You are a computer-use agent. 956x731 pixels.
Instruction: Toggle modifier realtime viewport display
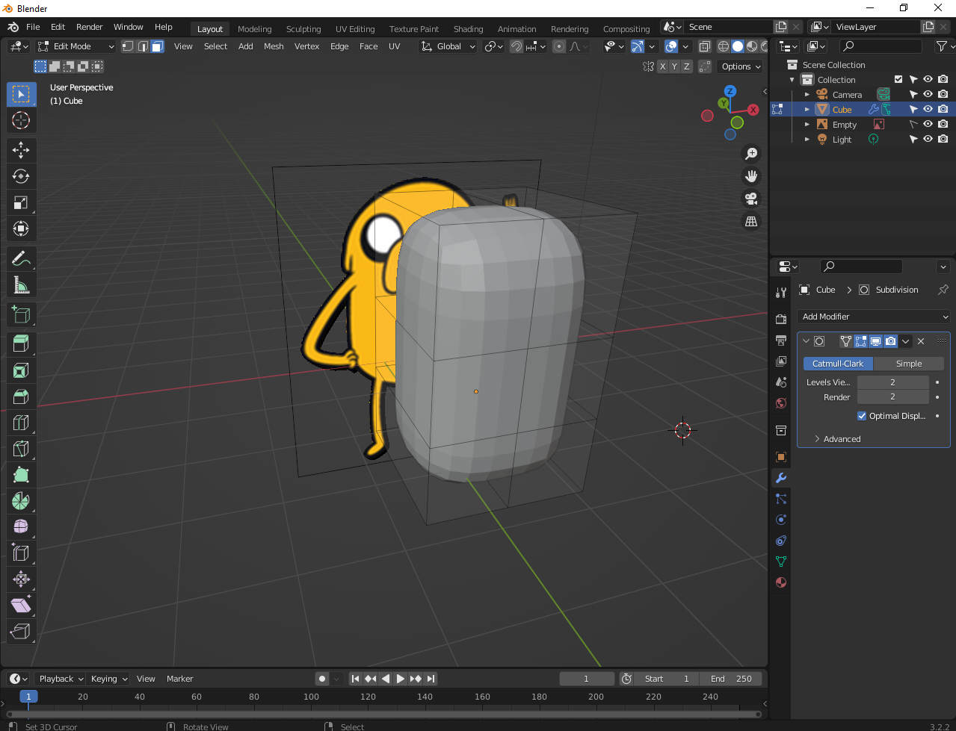[875, 341]
